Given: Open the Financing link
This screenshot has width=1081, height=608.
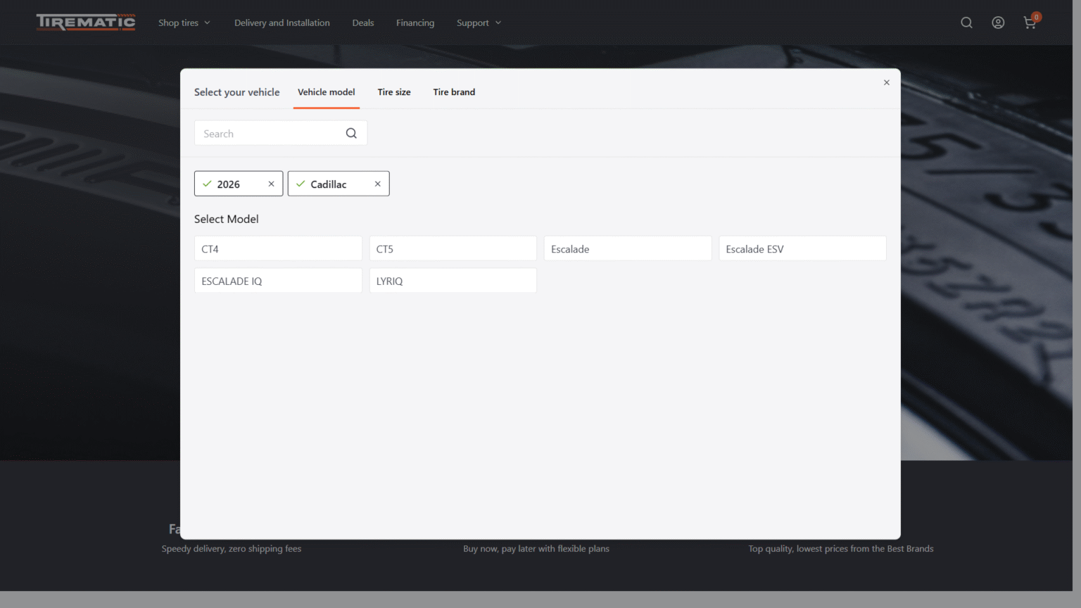Looking at the screenshot, I should click(x=415, y=23).
